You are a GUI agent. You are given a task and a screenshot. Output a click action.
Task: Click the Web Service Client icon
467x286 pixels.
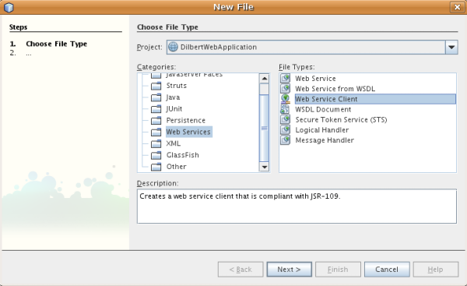coord(286,99)
